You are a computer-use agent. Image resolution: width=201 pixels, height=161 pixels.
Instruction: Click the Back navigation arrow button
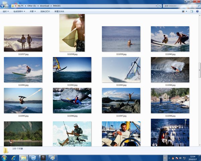(2, 6)
